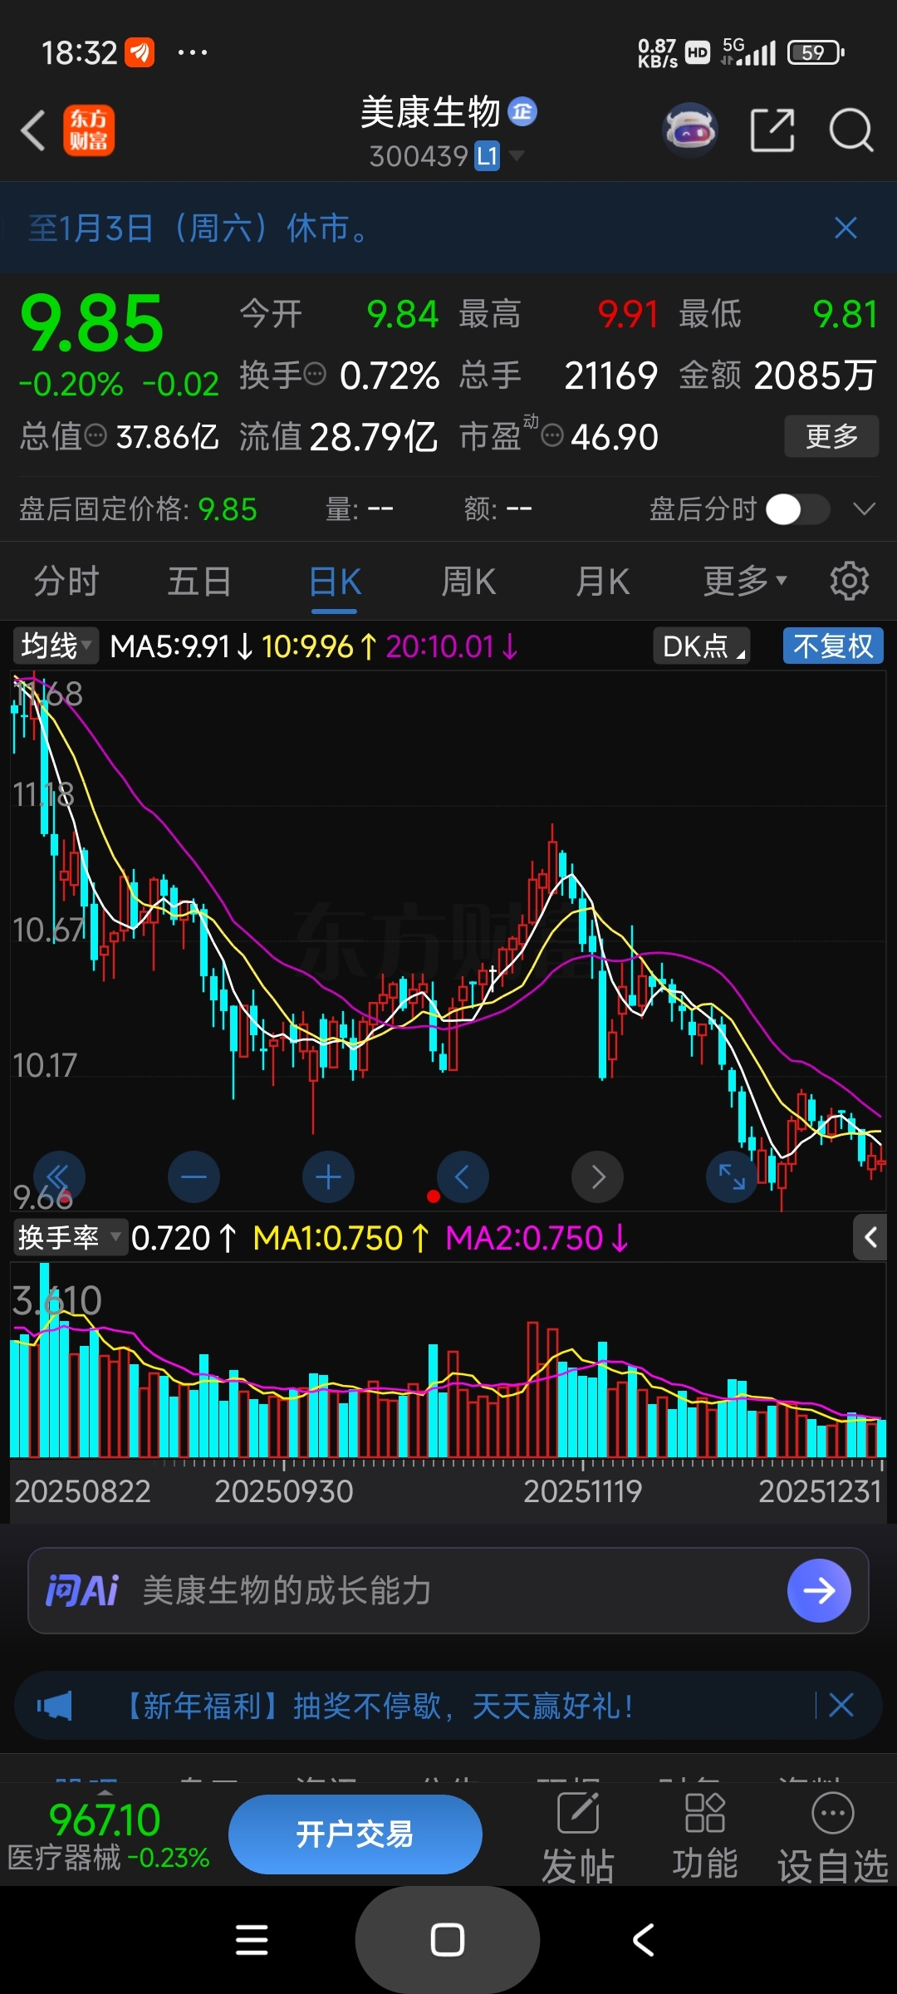Open search with the magnifier icon
Screen dimensions: 897x1994
pos(851,130)
